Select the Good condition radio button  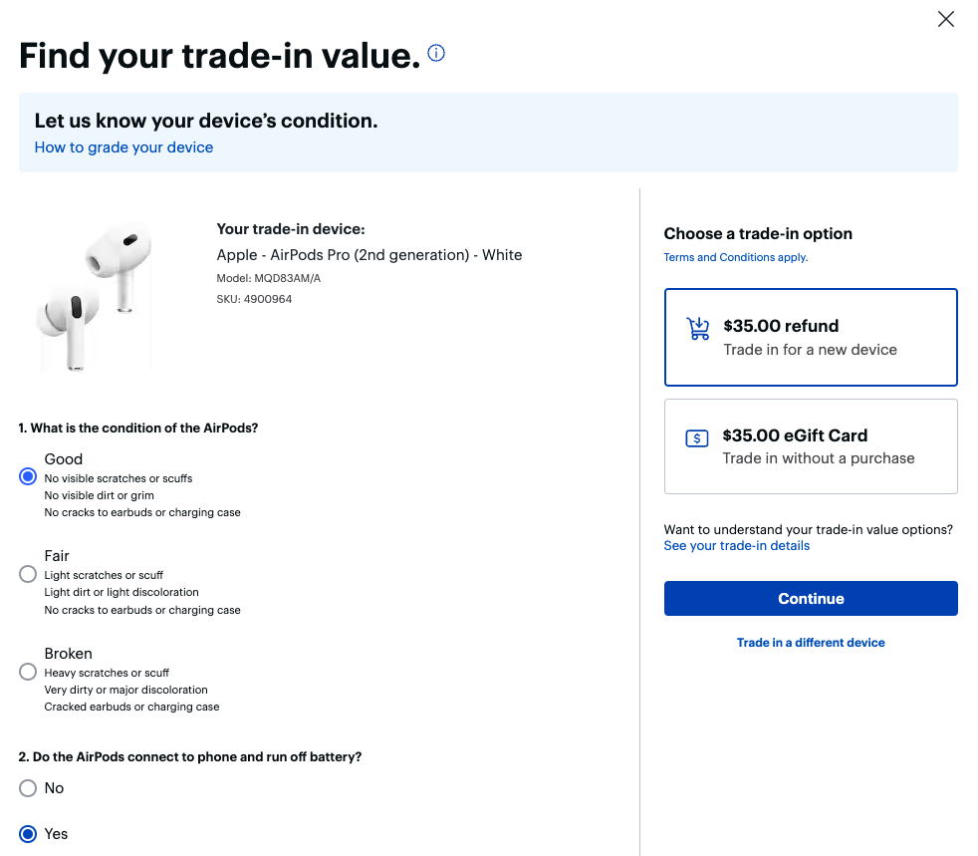28,477
